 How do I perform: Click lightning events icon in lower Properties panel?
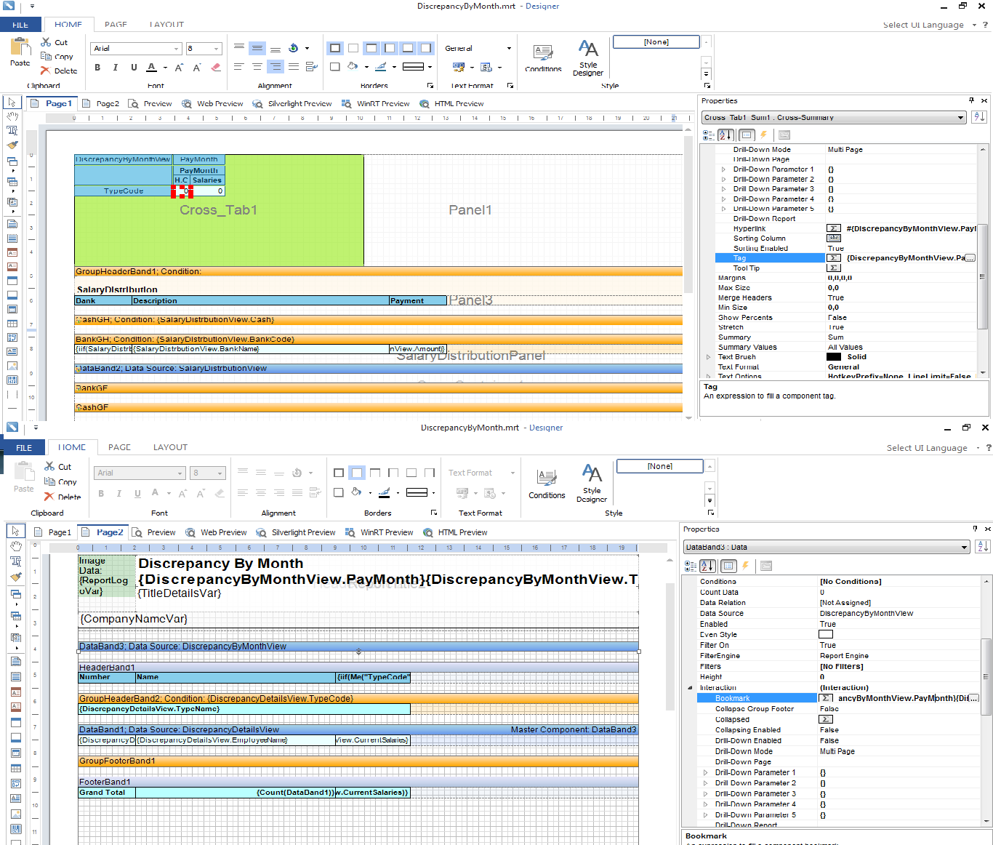[x=745, y=566]
